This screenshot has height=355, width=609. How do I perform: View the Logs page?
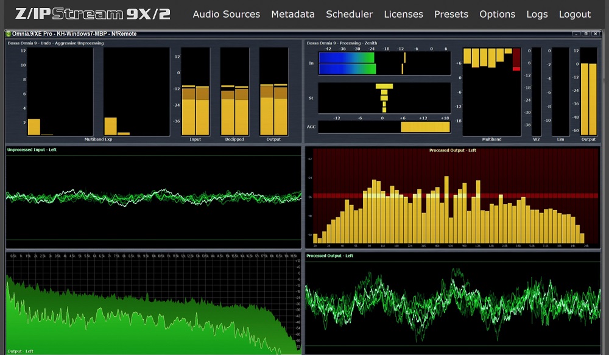click(537, 14)
